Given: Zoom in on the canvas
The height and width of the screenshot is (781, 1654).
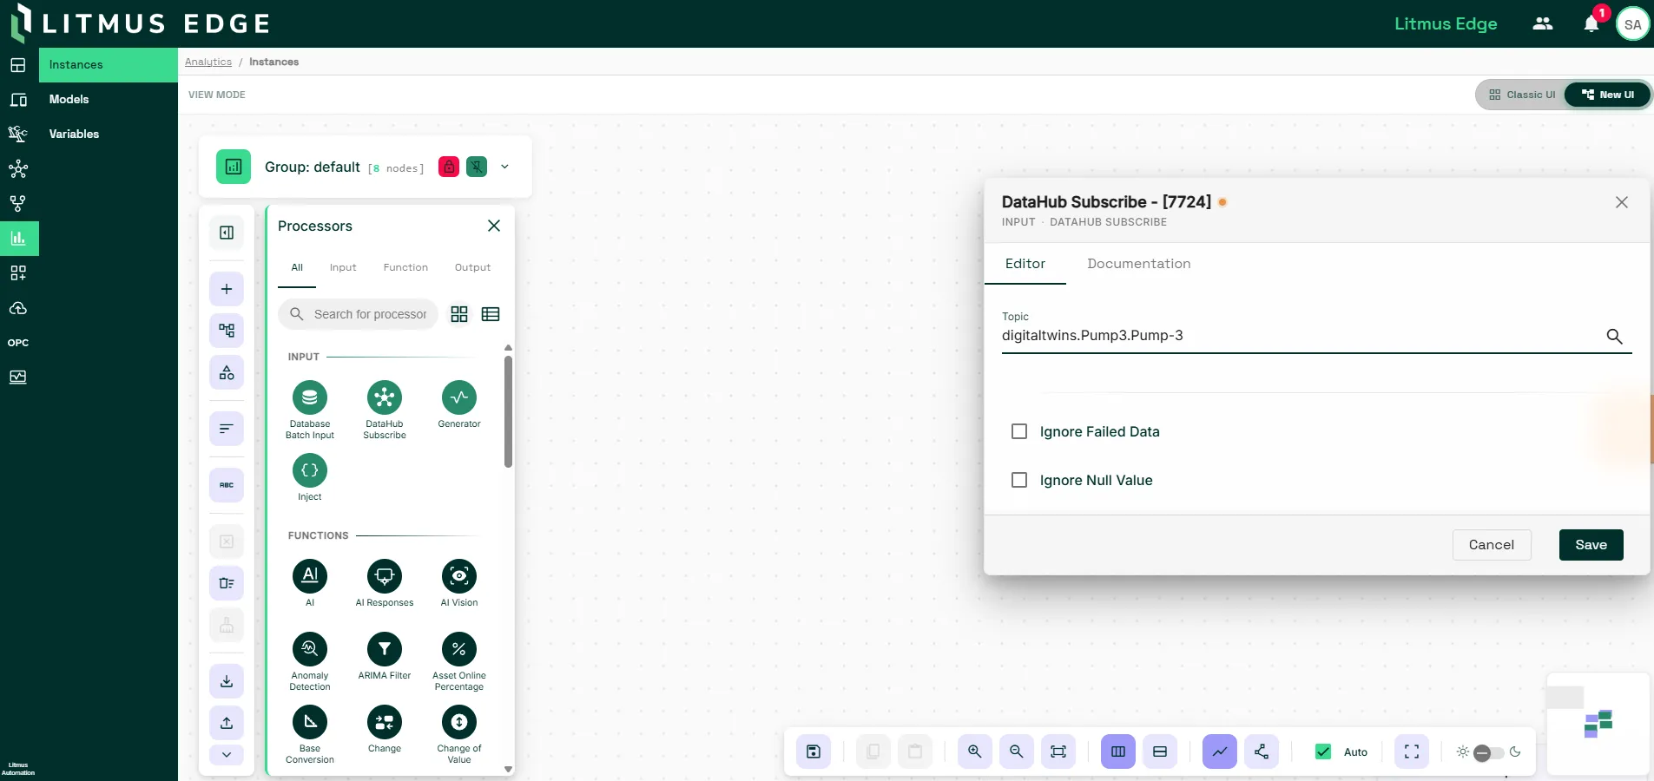Looking at the screenshot, I should [x=975, y=751].
